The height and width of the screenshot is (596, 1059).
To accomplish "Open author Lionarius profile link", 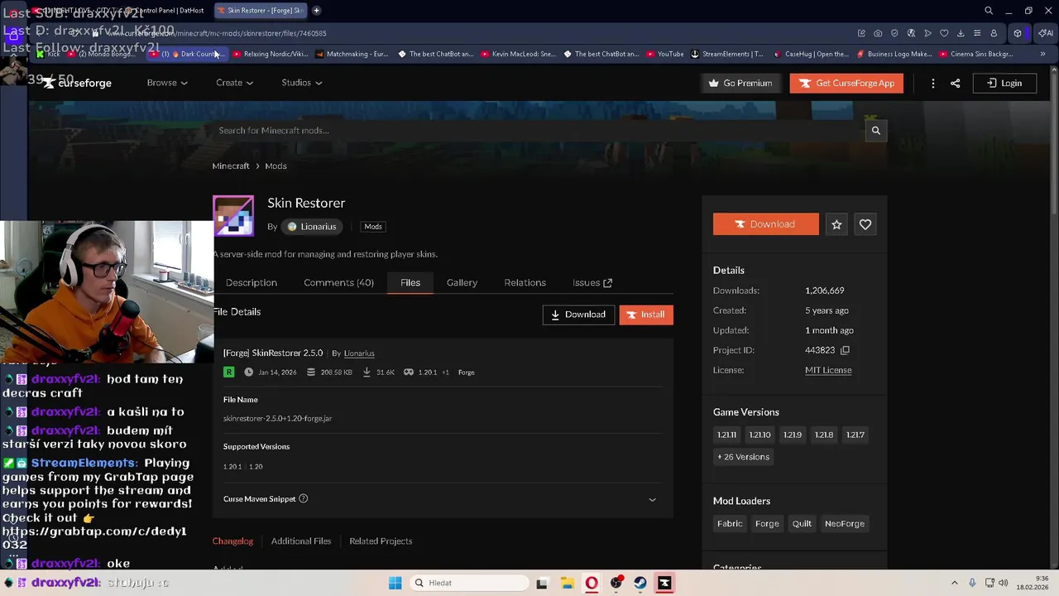I will point(312,227).
